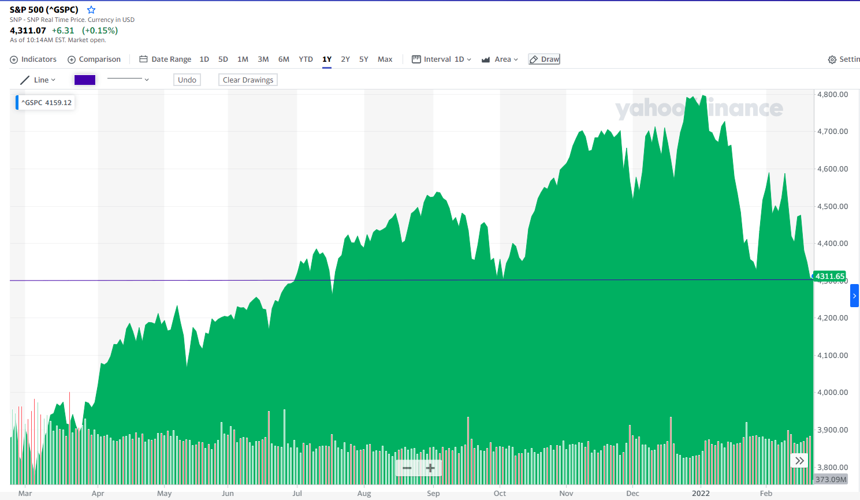Viewport: 860px width, 500px height.
Task: Open chart Settings
Action: click(843, 59)
